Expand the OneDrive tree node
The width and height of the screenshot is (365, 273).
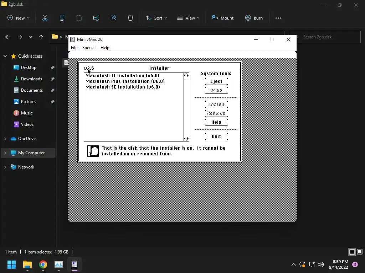(x=5, y=139)
